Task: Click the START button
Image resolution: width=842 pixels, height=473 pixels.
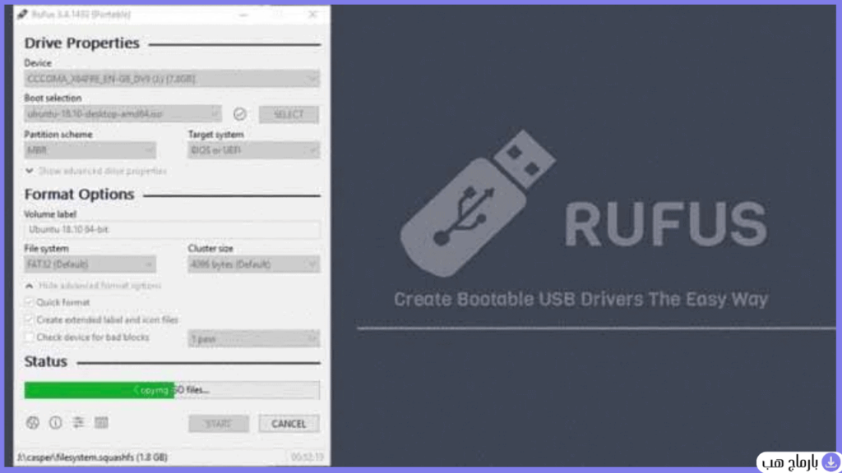Action: point(219,424)
